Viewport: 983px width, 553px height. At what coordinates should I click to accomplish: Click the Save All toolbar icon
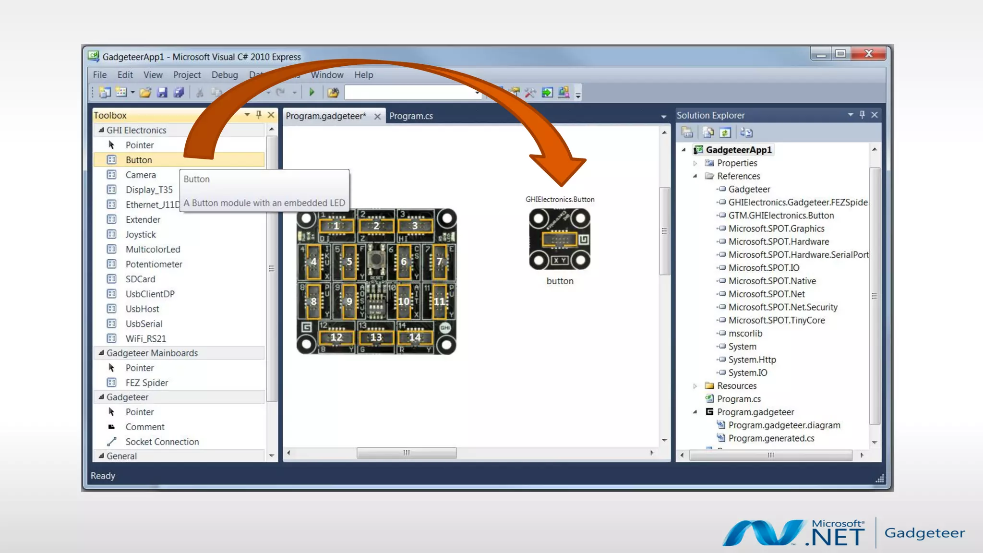tap(179, 92)
